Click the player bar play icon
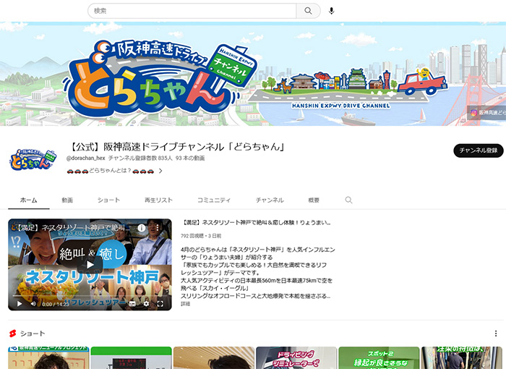Image resolution: width=506 pixels, height=369 pixels. (x=20, y=304)
